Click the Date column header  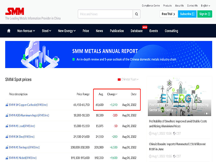[x=134, y=94]
